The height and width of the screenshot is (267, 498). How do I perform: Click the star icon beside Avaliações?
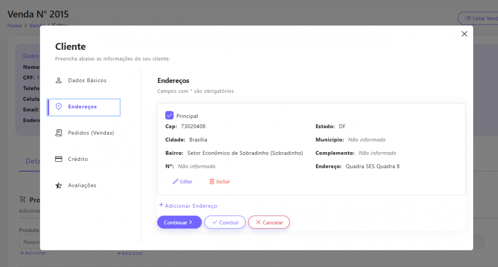(x=59, y=186)
